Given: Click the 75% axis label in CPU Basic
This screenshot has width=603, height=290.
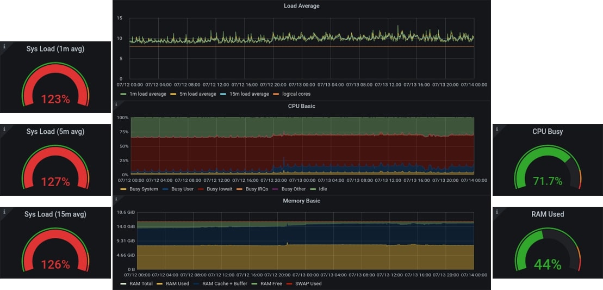Looking at the screenshot, I should (x=123, y=132).
